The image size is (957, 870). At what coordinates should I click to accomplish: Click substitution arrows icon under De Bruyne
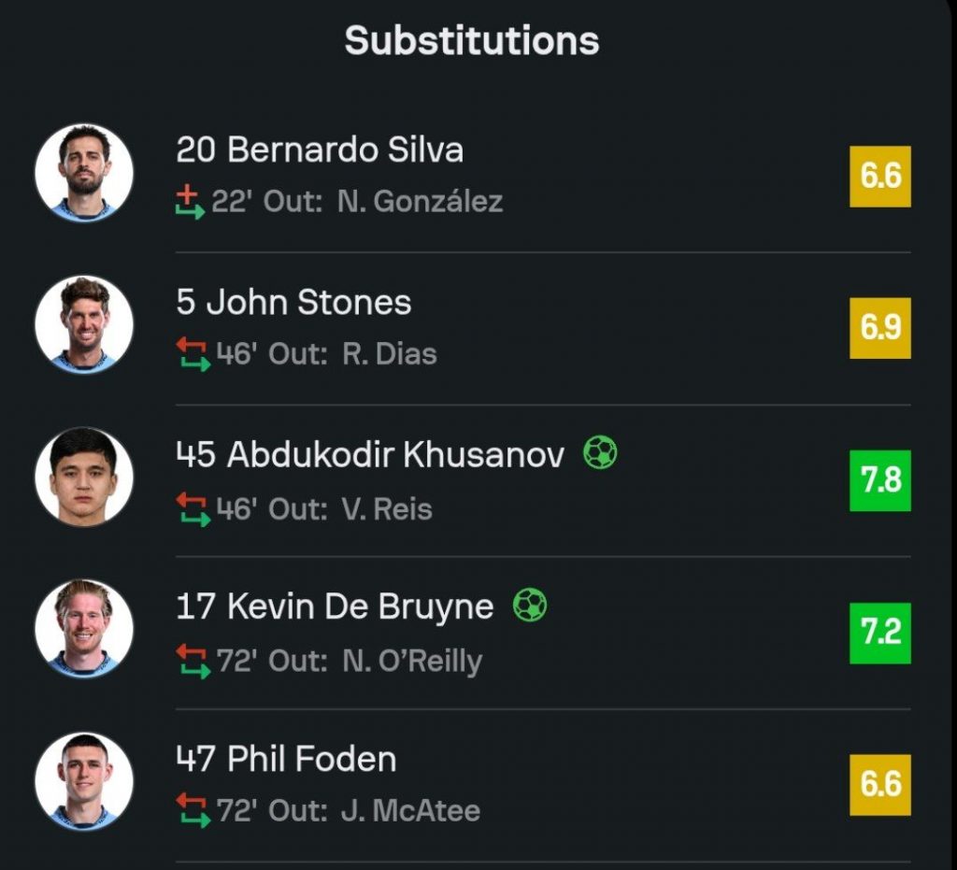(193, 662)
